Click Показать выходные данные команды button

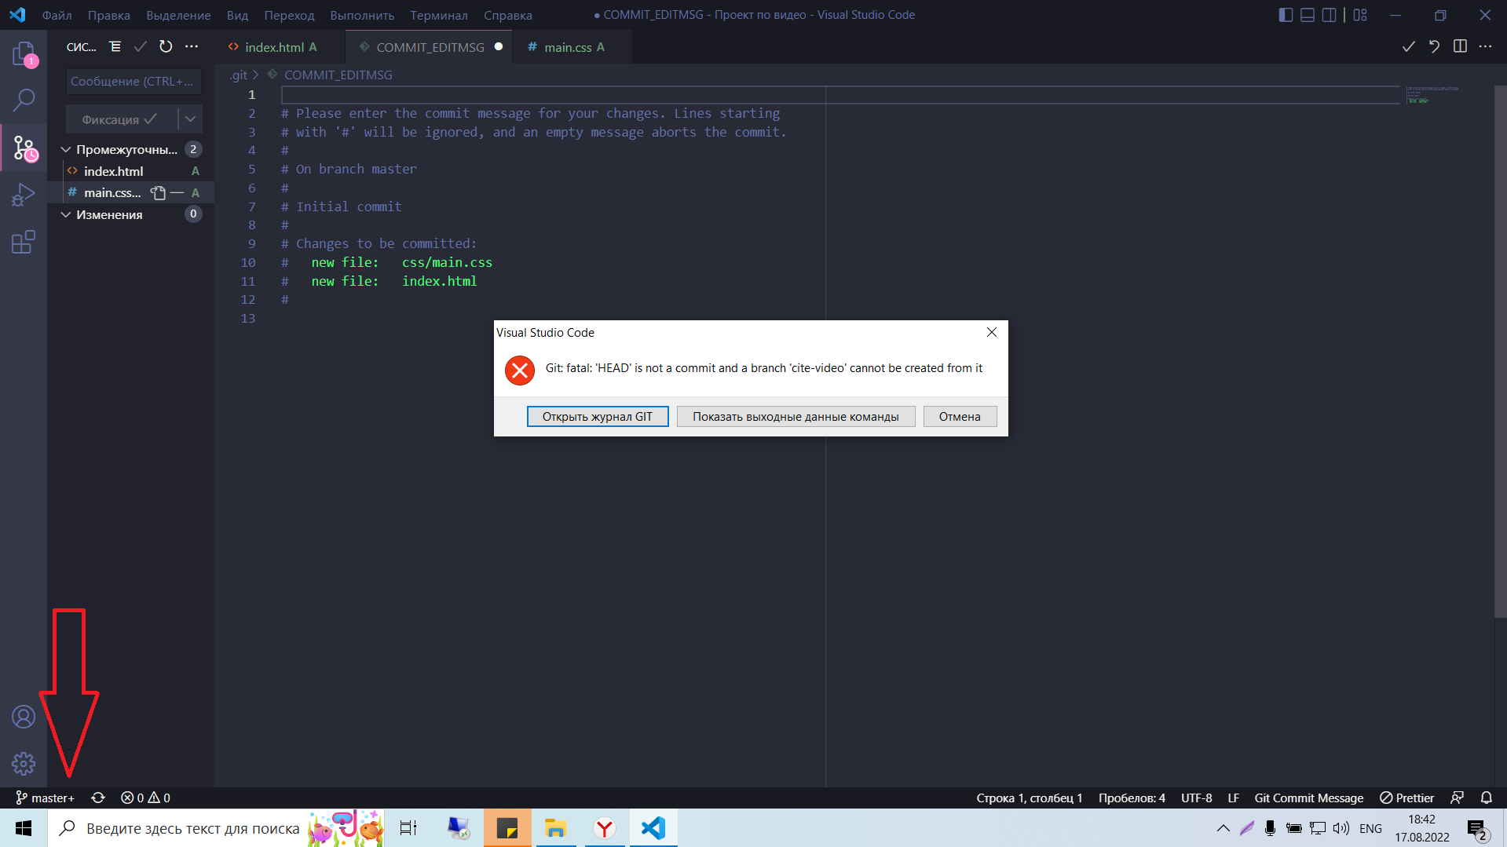pos(796,417)
